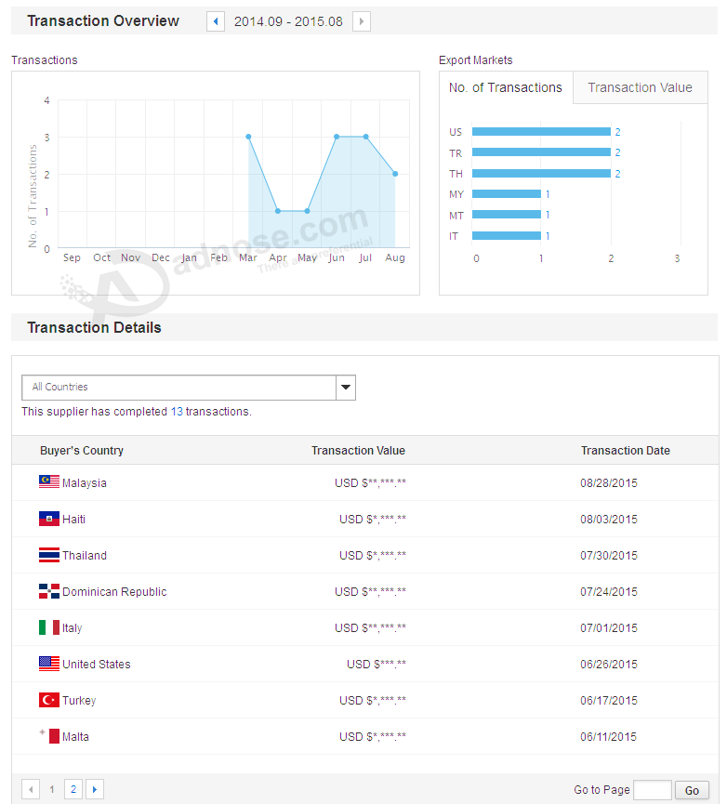The height and width of the screenshot is (804, 727).
Task: Click the Transaction Details heading
Action: 94,328
